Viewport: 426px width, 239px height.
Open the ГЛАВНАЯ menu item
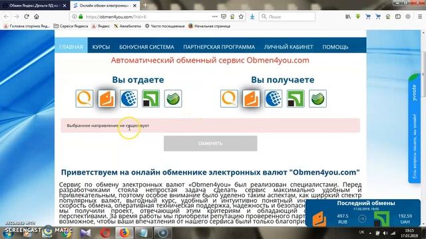71,47
